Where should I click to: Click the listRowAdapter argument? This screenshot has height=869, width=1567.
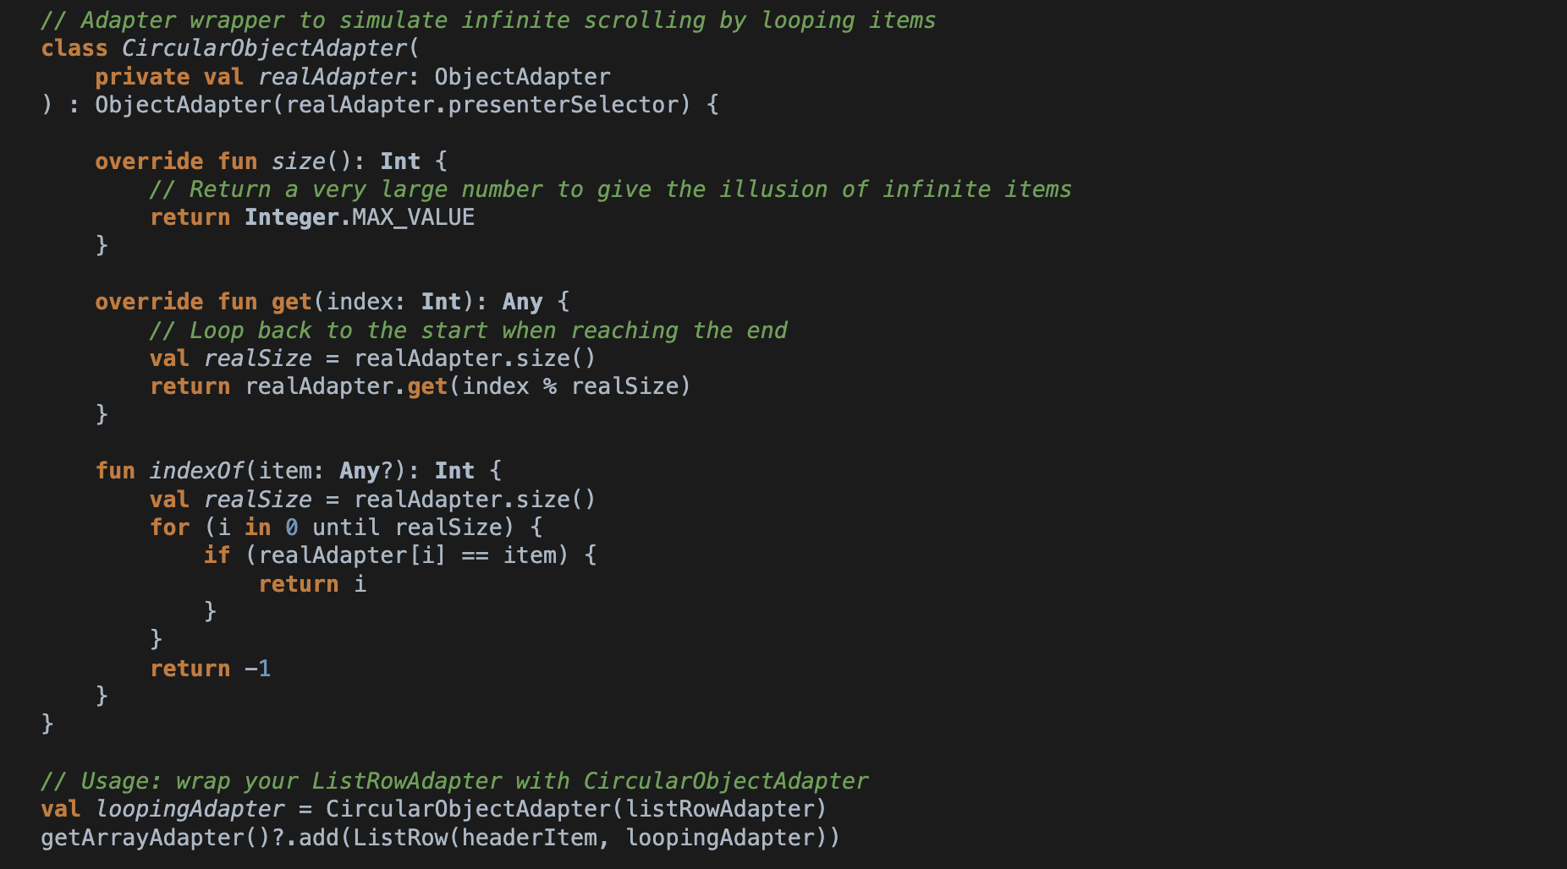click(x=719, y=809)
